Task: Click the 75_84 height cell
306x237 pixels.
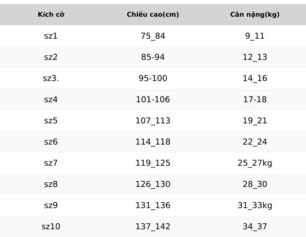Action: [153, 36]
